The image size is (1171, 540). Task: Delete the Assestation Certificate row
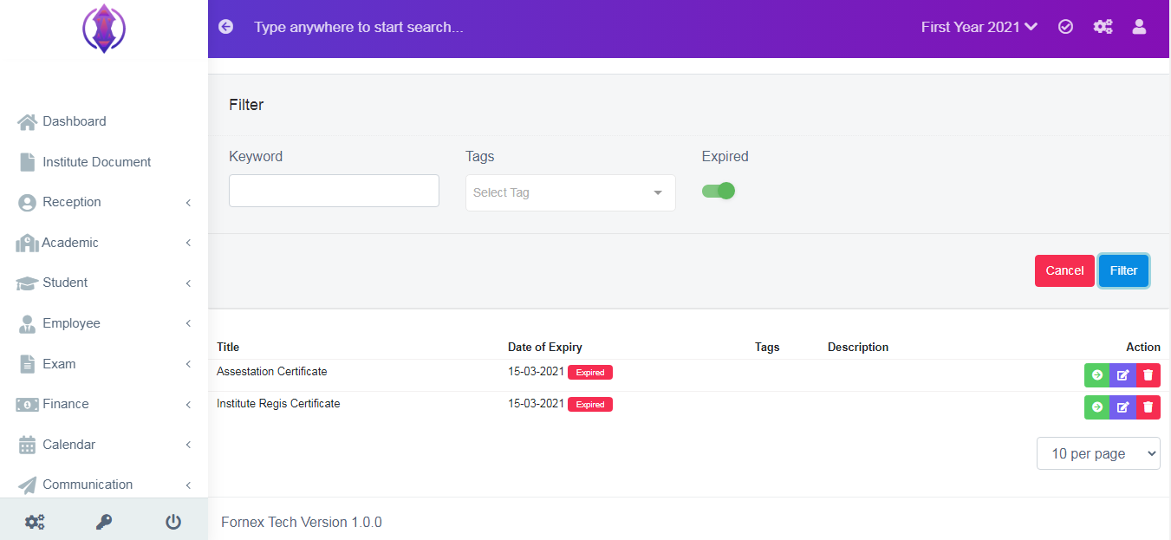click(1148, 375)
